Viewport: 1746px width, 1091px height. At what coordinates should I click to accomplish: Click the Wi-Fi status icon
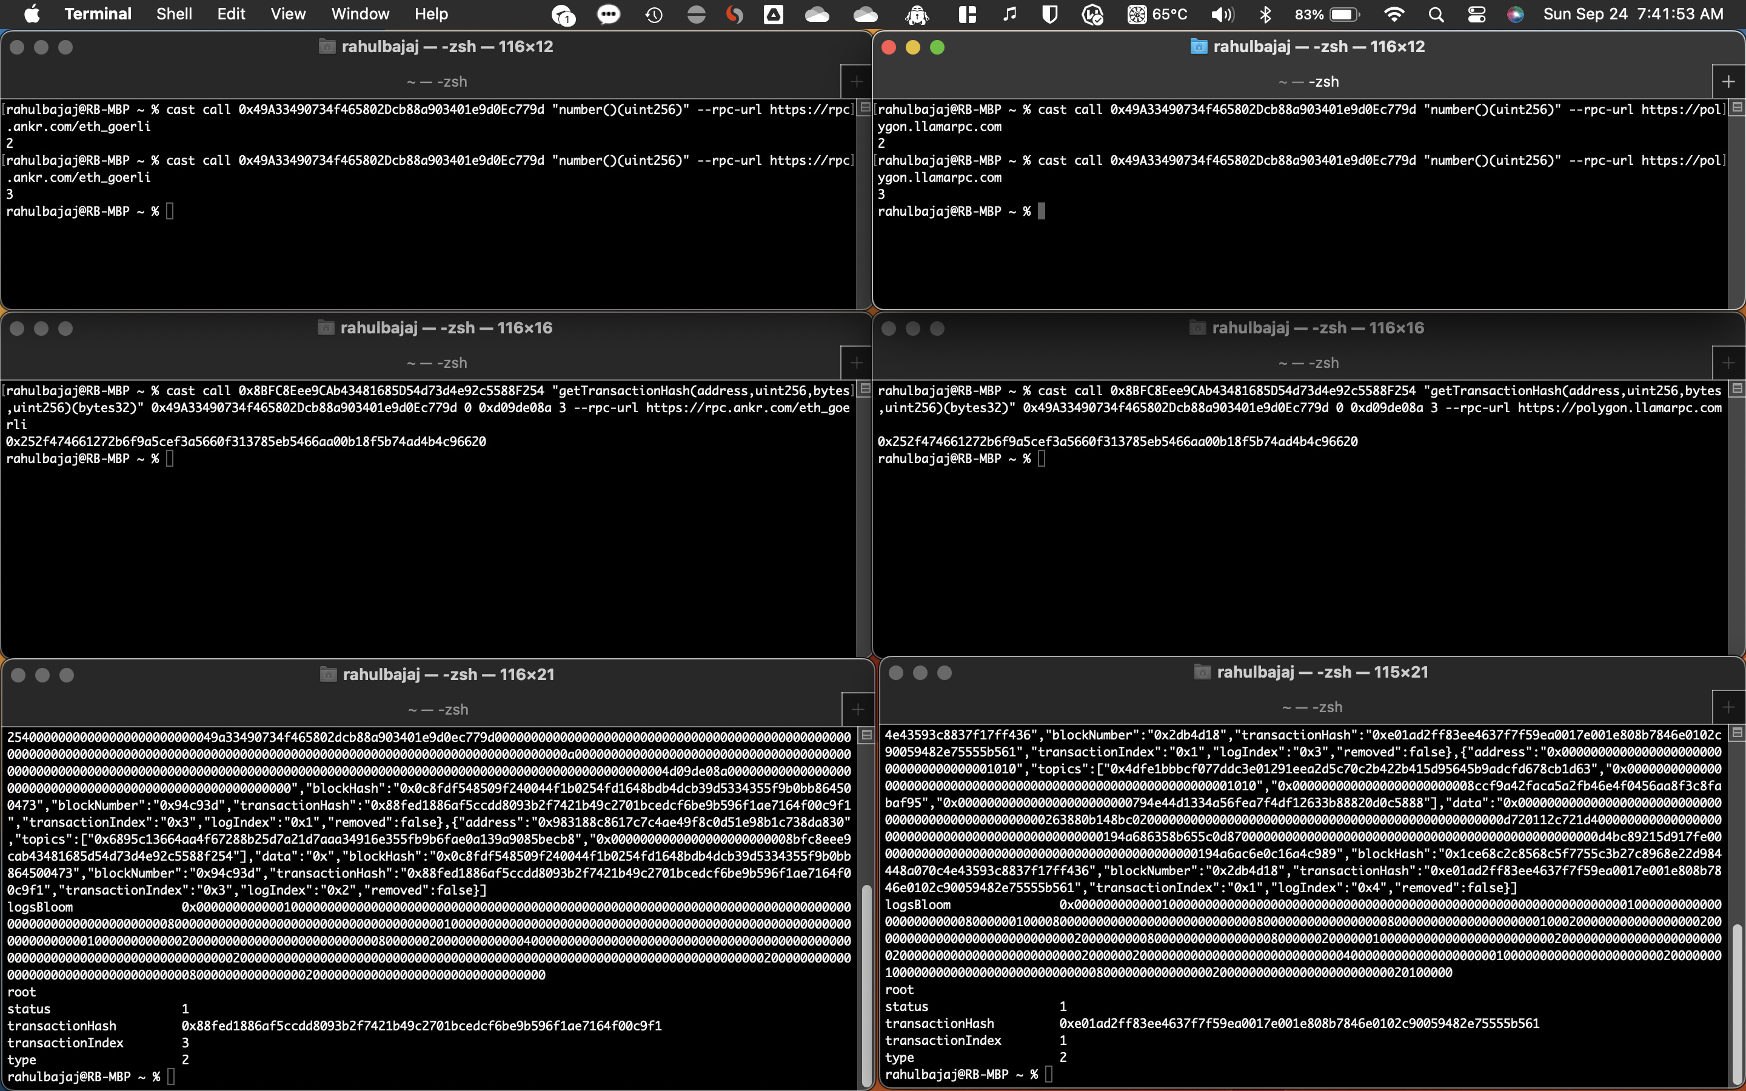coord(1394,15)
